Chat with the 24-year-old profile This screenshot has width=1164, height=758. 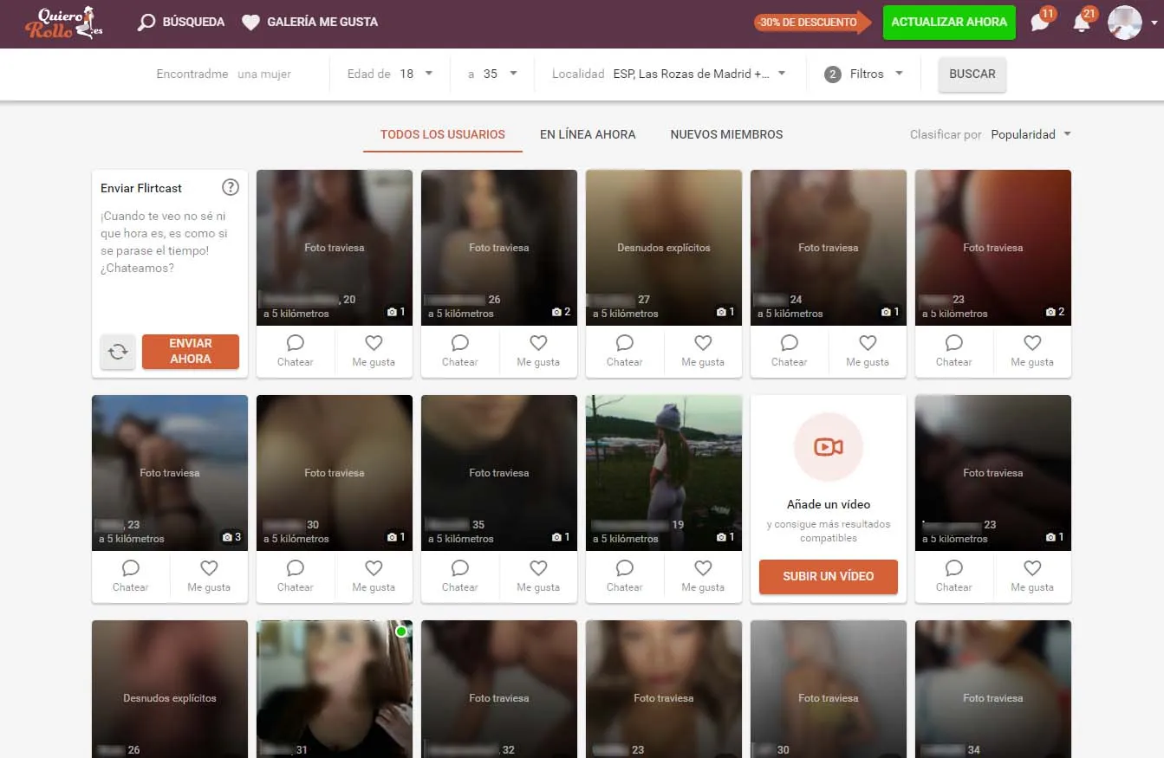[x=790, y=352]
